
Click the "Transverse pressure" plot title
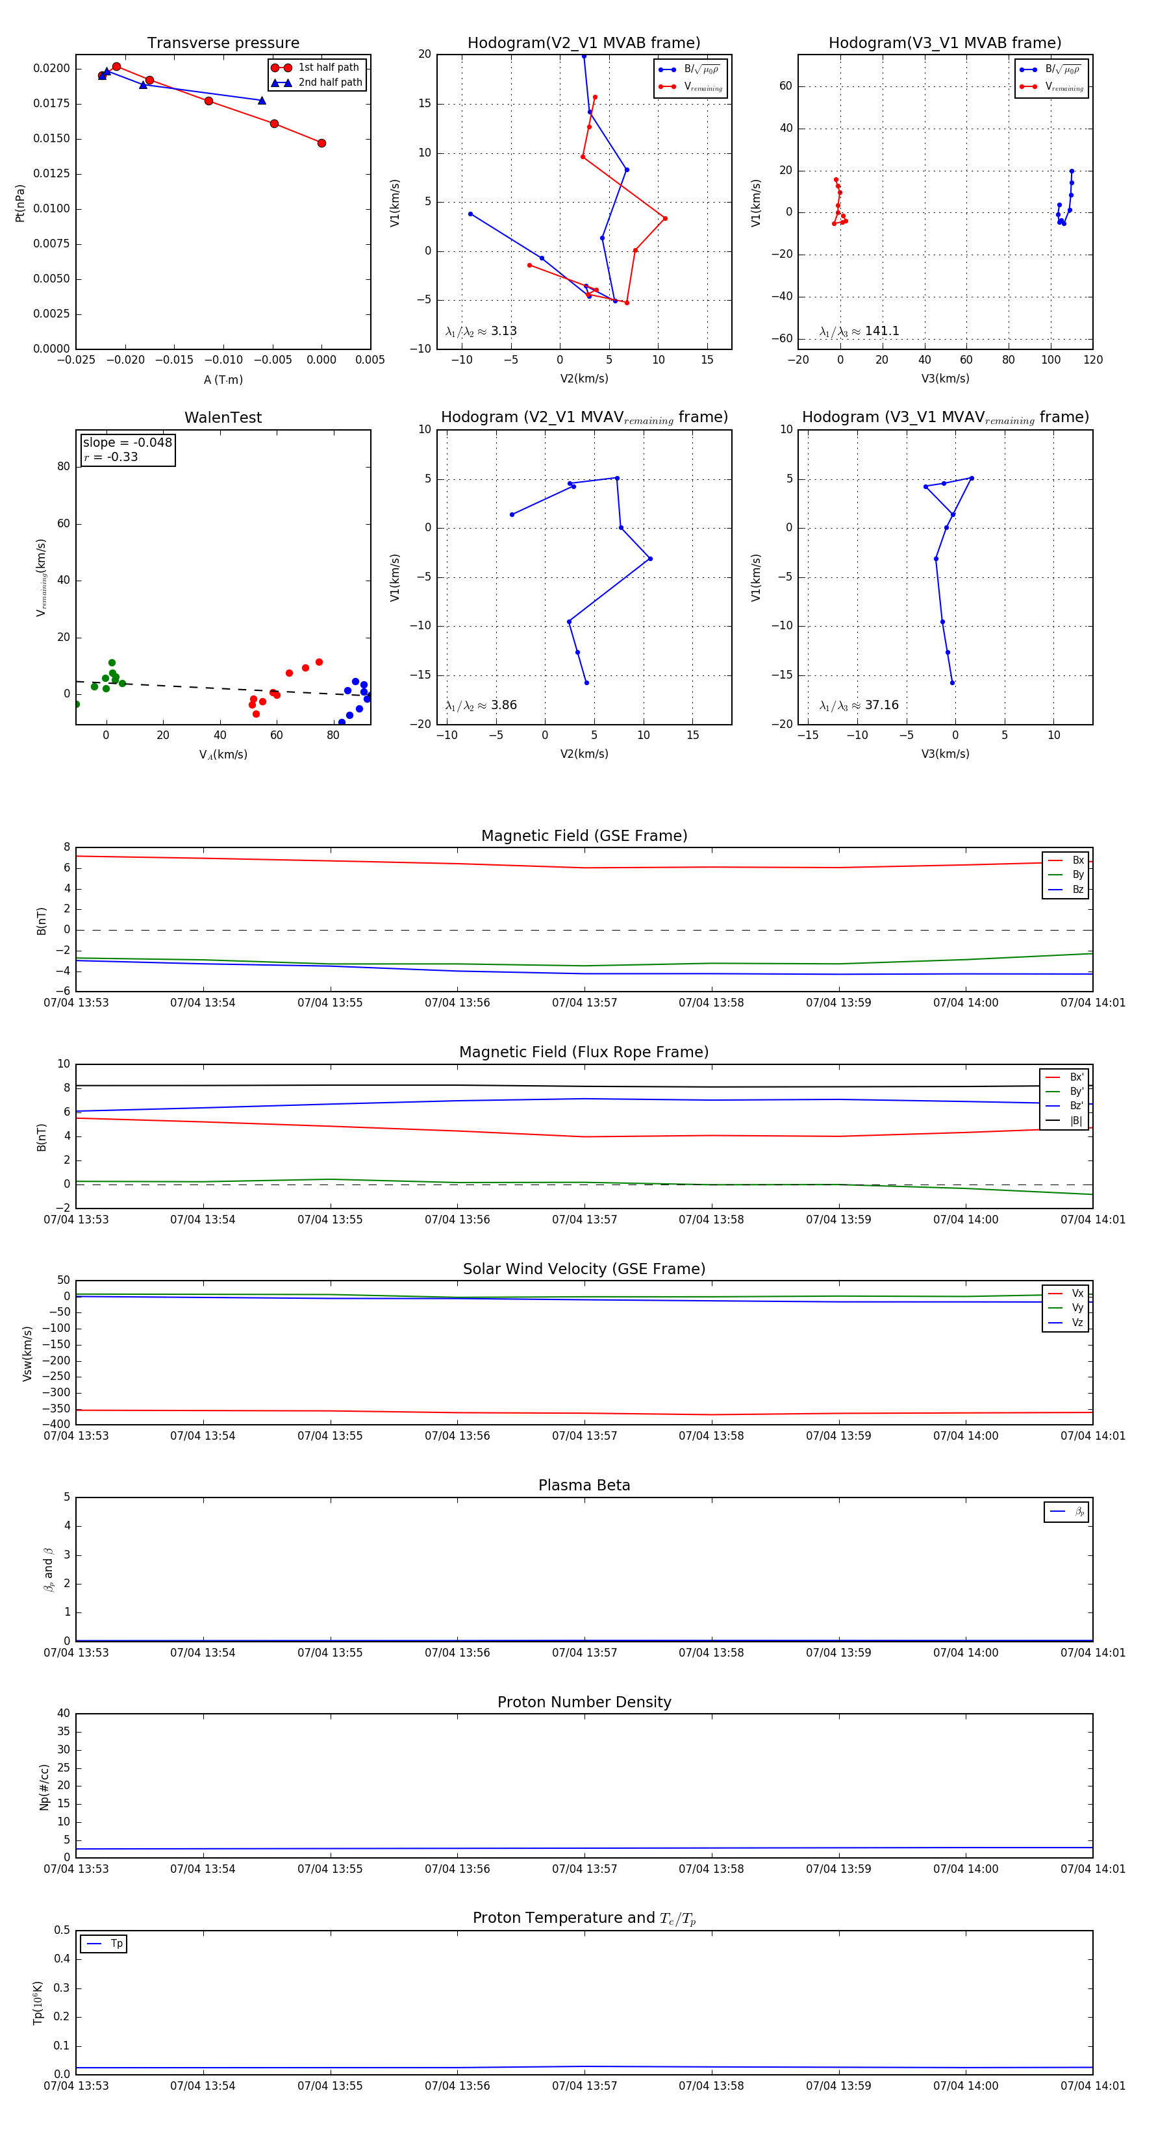[223, 44]
